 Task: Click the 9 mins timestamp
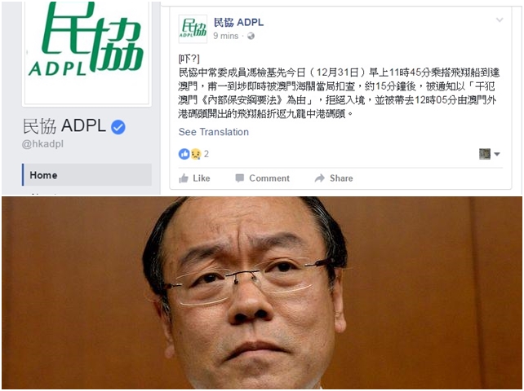pyautogui.click(x=226, y=36)
